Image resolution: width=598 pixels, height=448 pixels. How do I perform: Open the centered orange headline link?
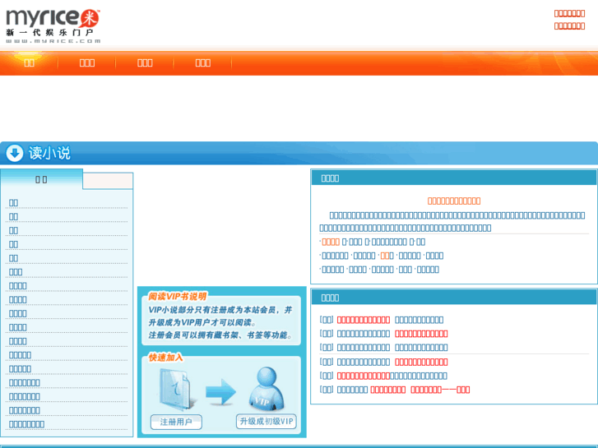click(454, 201)
